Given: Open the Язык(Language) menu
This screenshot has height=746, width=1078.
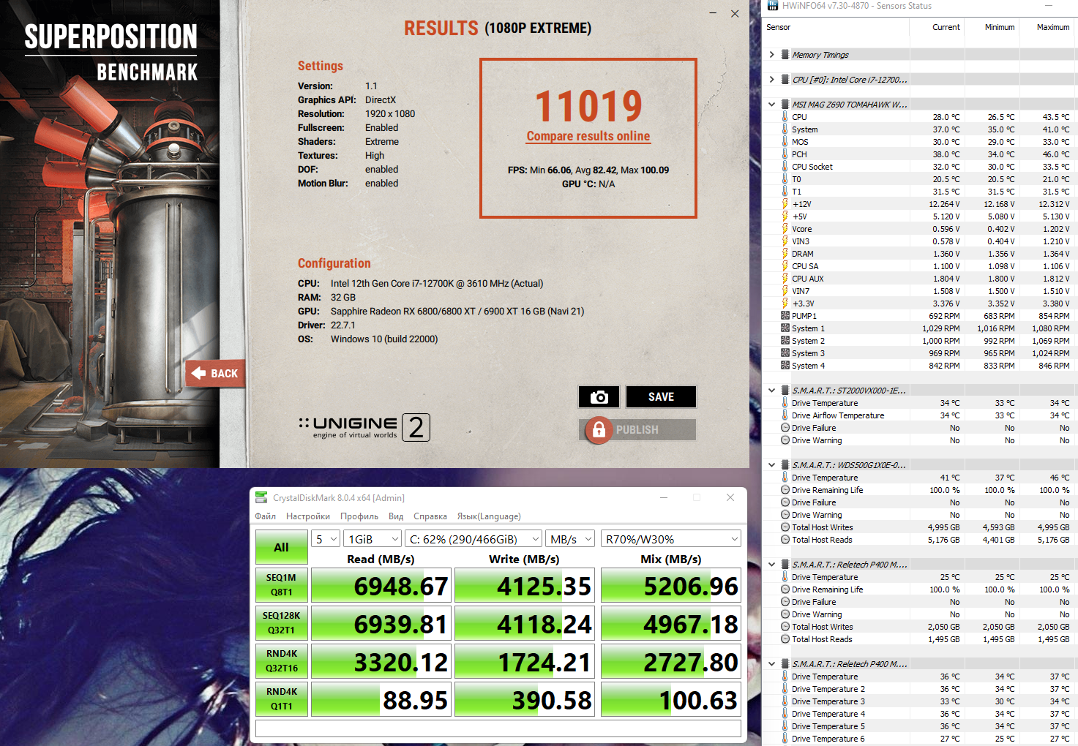Looking at the screenshot, I should pos(489,516).
